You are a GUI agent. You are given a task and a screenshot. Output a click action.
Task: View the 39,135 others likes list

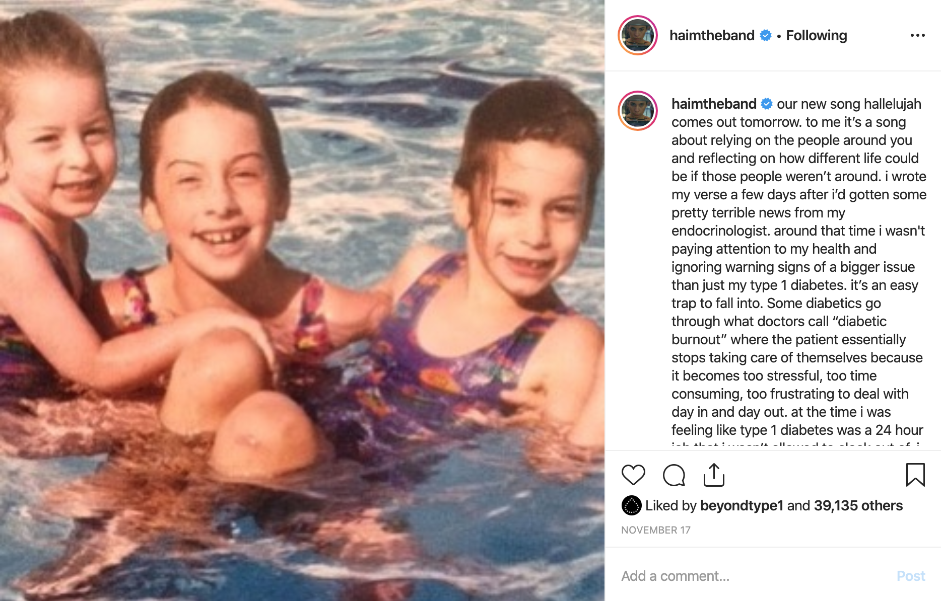click(858, 505)
